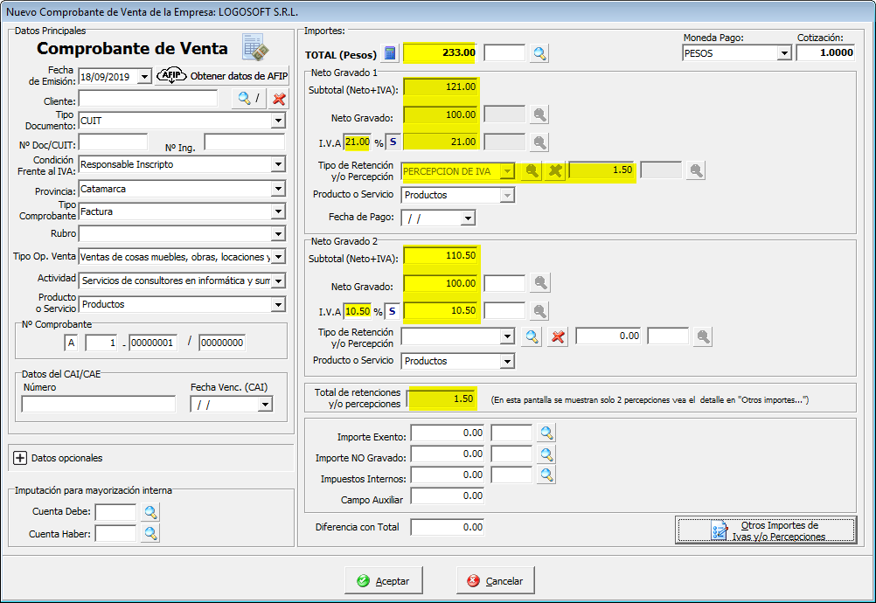Click the calculator icon next to TOTAL (Pesos)

tap(391, 53)
